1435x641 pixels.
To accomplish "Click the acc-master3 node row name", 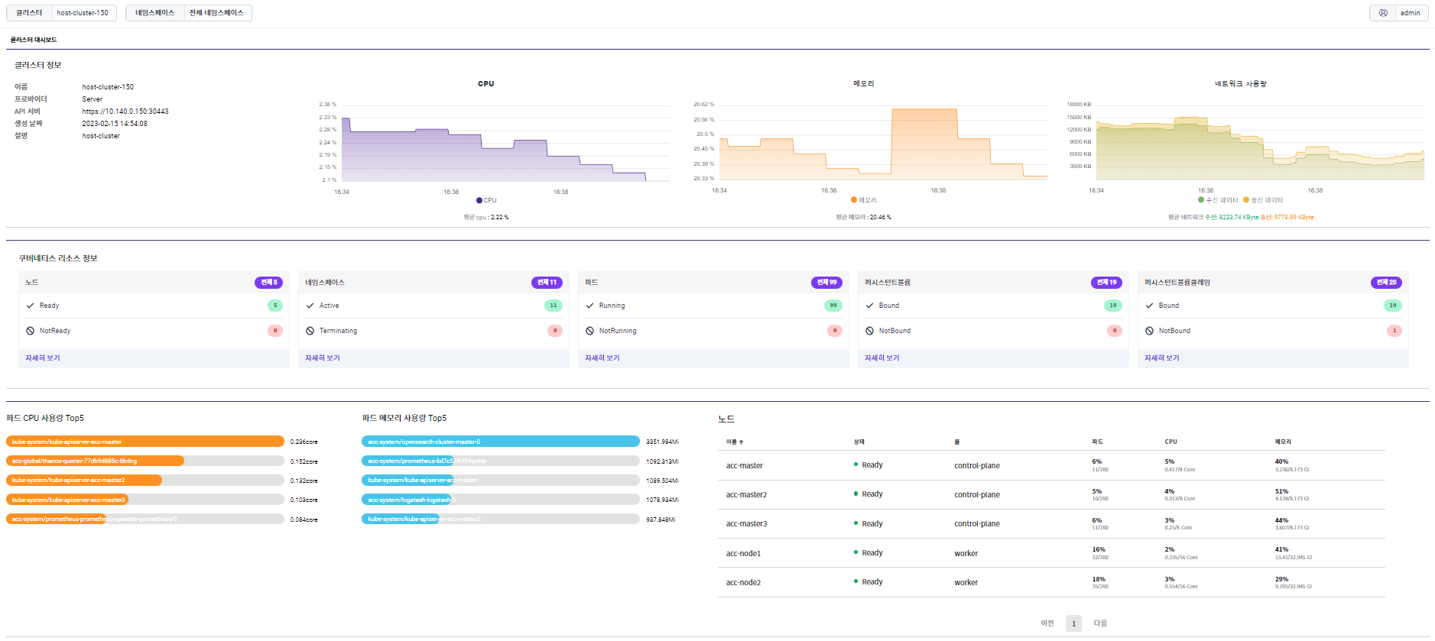I will tap(746, 524).
